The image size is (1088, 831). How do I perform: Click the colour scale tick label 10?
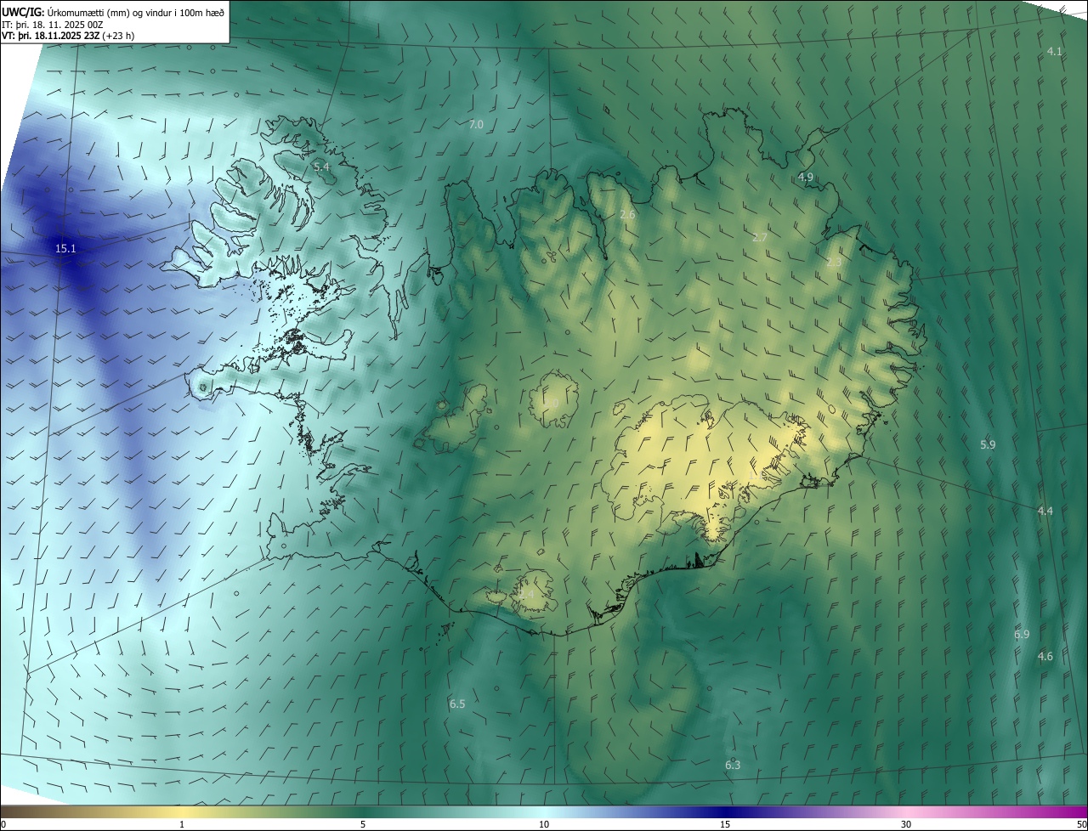[544, 825]
